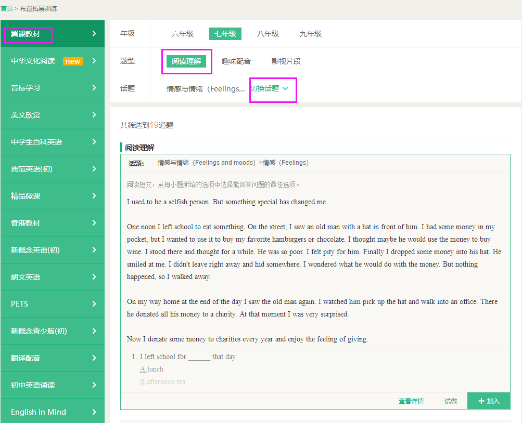The height and width of the screenshot is (423, 522).
Task: Click the arrow icon beside 美文欣赏
Action: [x=94, y=115]
